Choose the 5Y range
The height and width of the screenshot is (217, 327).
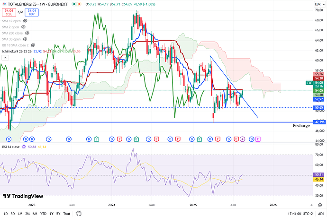(58, 214)
